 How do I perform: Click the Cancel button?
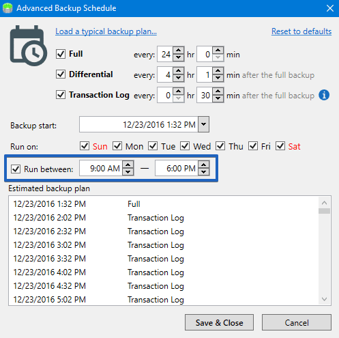[x=297, y=322]
